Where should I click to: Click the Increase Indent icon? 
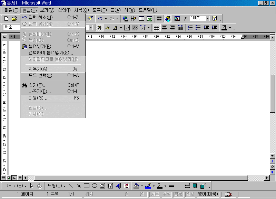pos(214,28)
